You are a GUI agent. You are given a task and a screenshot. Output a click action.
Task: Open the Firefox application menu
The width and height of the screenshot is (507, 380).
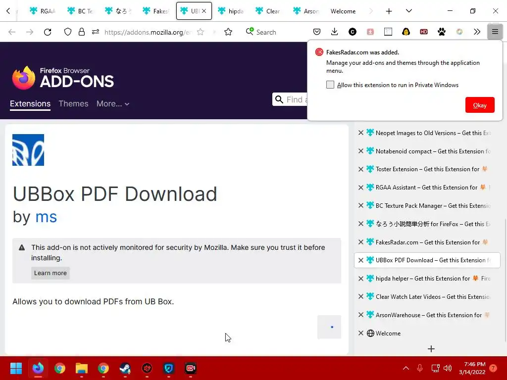[x=495, y=32]
